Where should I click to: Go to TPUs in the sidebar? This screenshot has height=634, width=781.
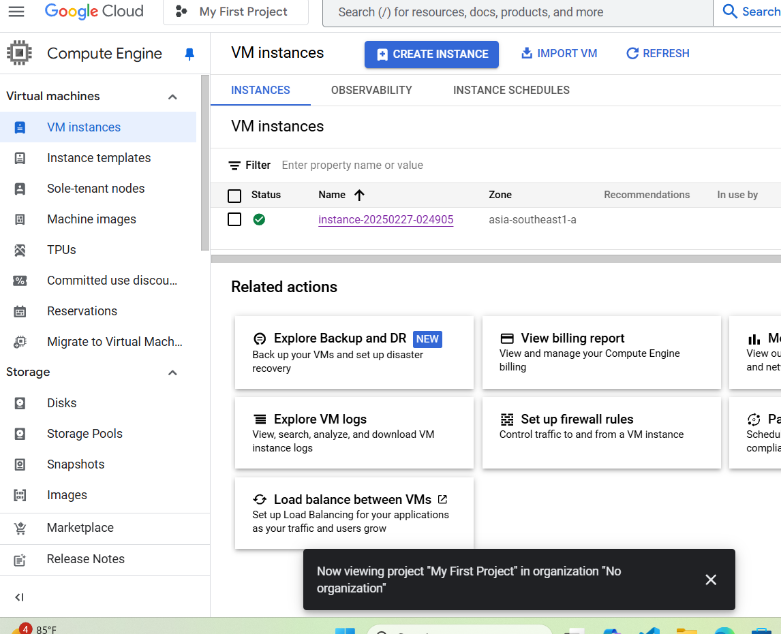[62, 250]
